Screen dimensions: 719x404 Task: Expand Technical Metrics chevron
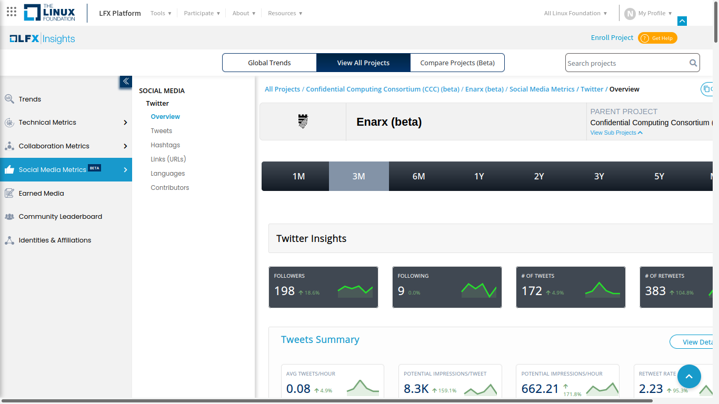[x=125, y=123]
